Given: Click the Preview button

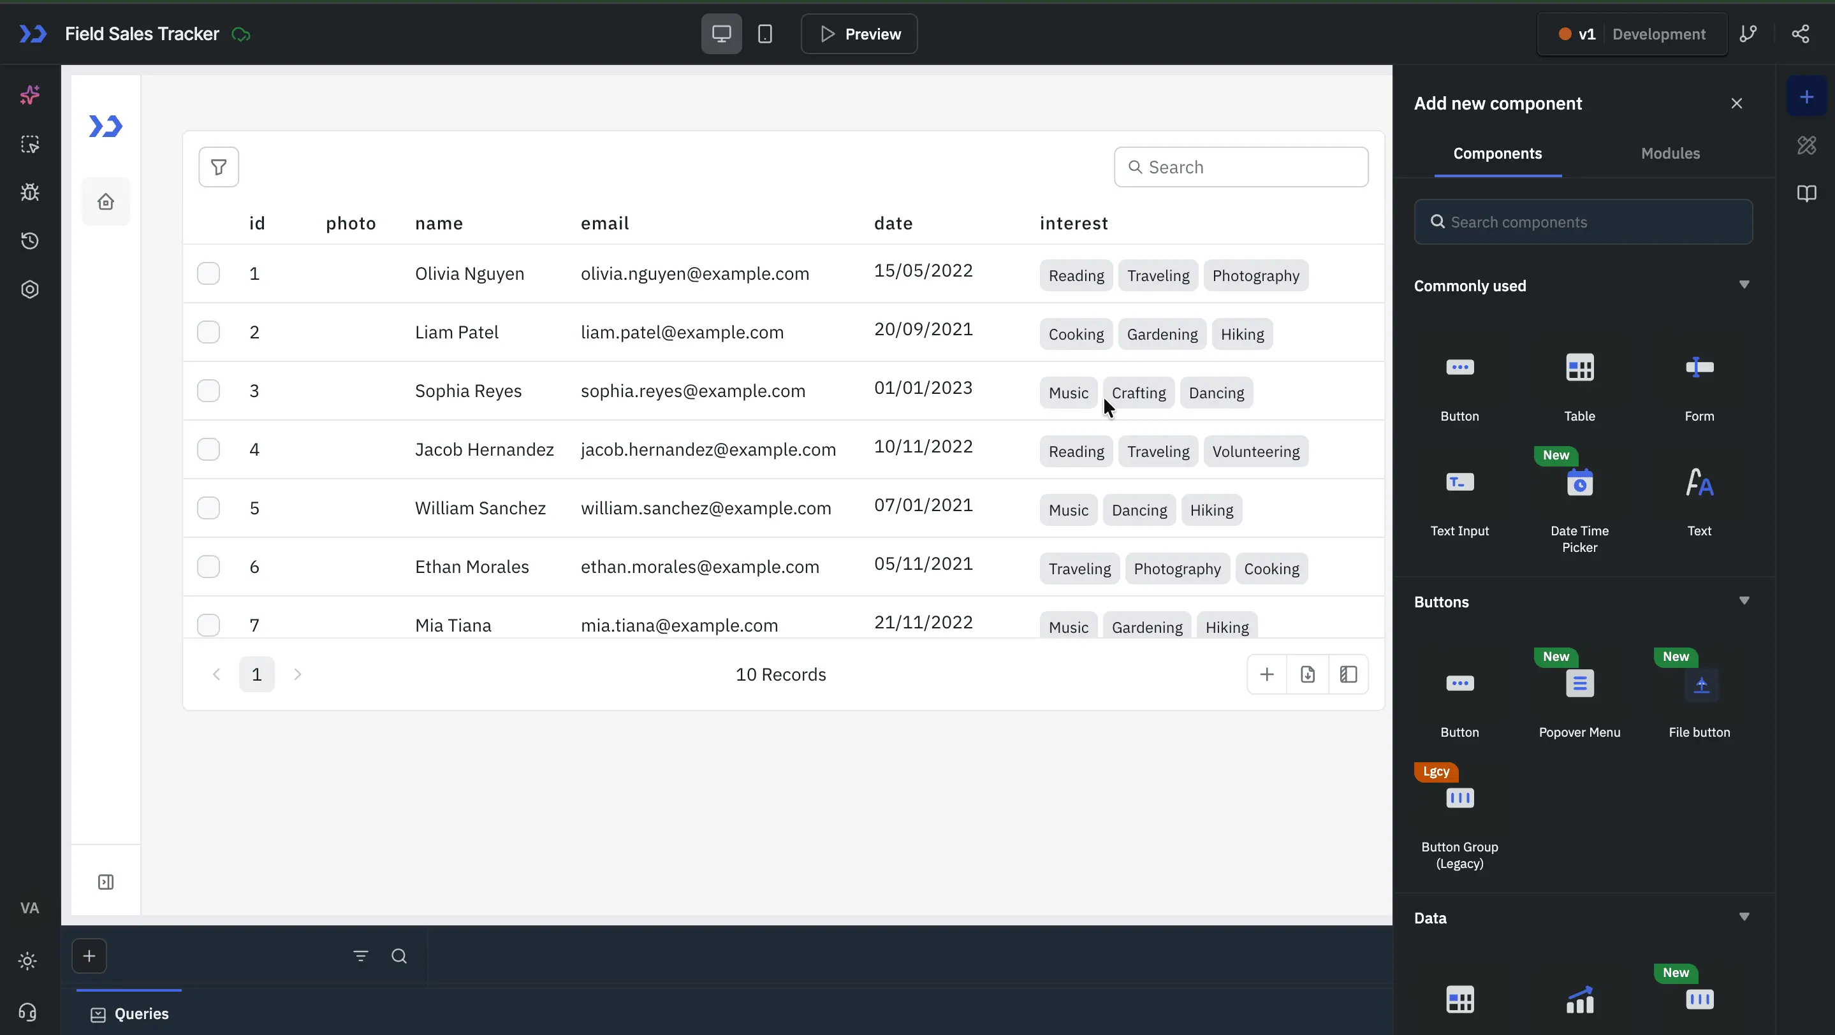Looking at the screenshot, I should click(x=859, y=34).
